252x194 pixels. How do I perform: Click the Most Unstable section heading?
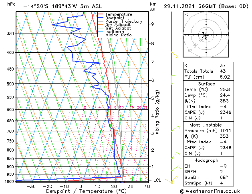click(x=206, y=125)
